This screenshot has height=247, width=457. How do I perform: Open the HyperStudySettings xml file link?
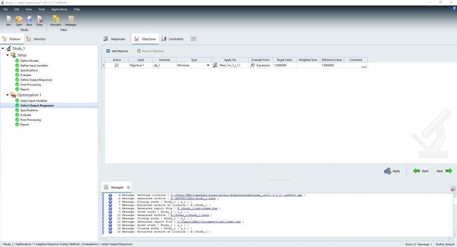point(236,195)
